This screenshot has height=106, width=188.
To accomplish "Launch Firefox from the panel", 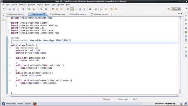I will [35, 104].
